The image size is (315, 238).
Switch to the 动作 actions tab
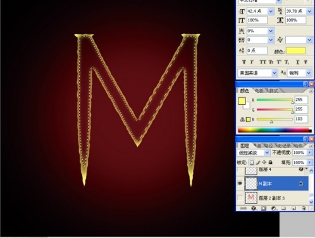tap(299, 145)
